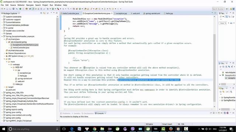
Task: Open the New file dropdown arrow
Action: (x=4, y=9)
